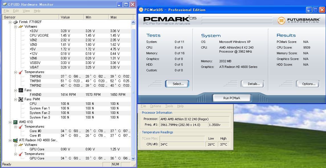Select the Core #1 row

click(x=80, y=135)
